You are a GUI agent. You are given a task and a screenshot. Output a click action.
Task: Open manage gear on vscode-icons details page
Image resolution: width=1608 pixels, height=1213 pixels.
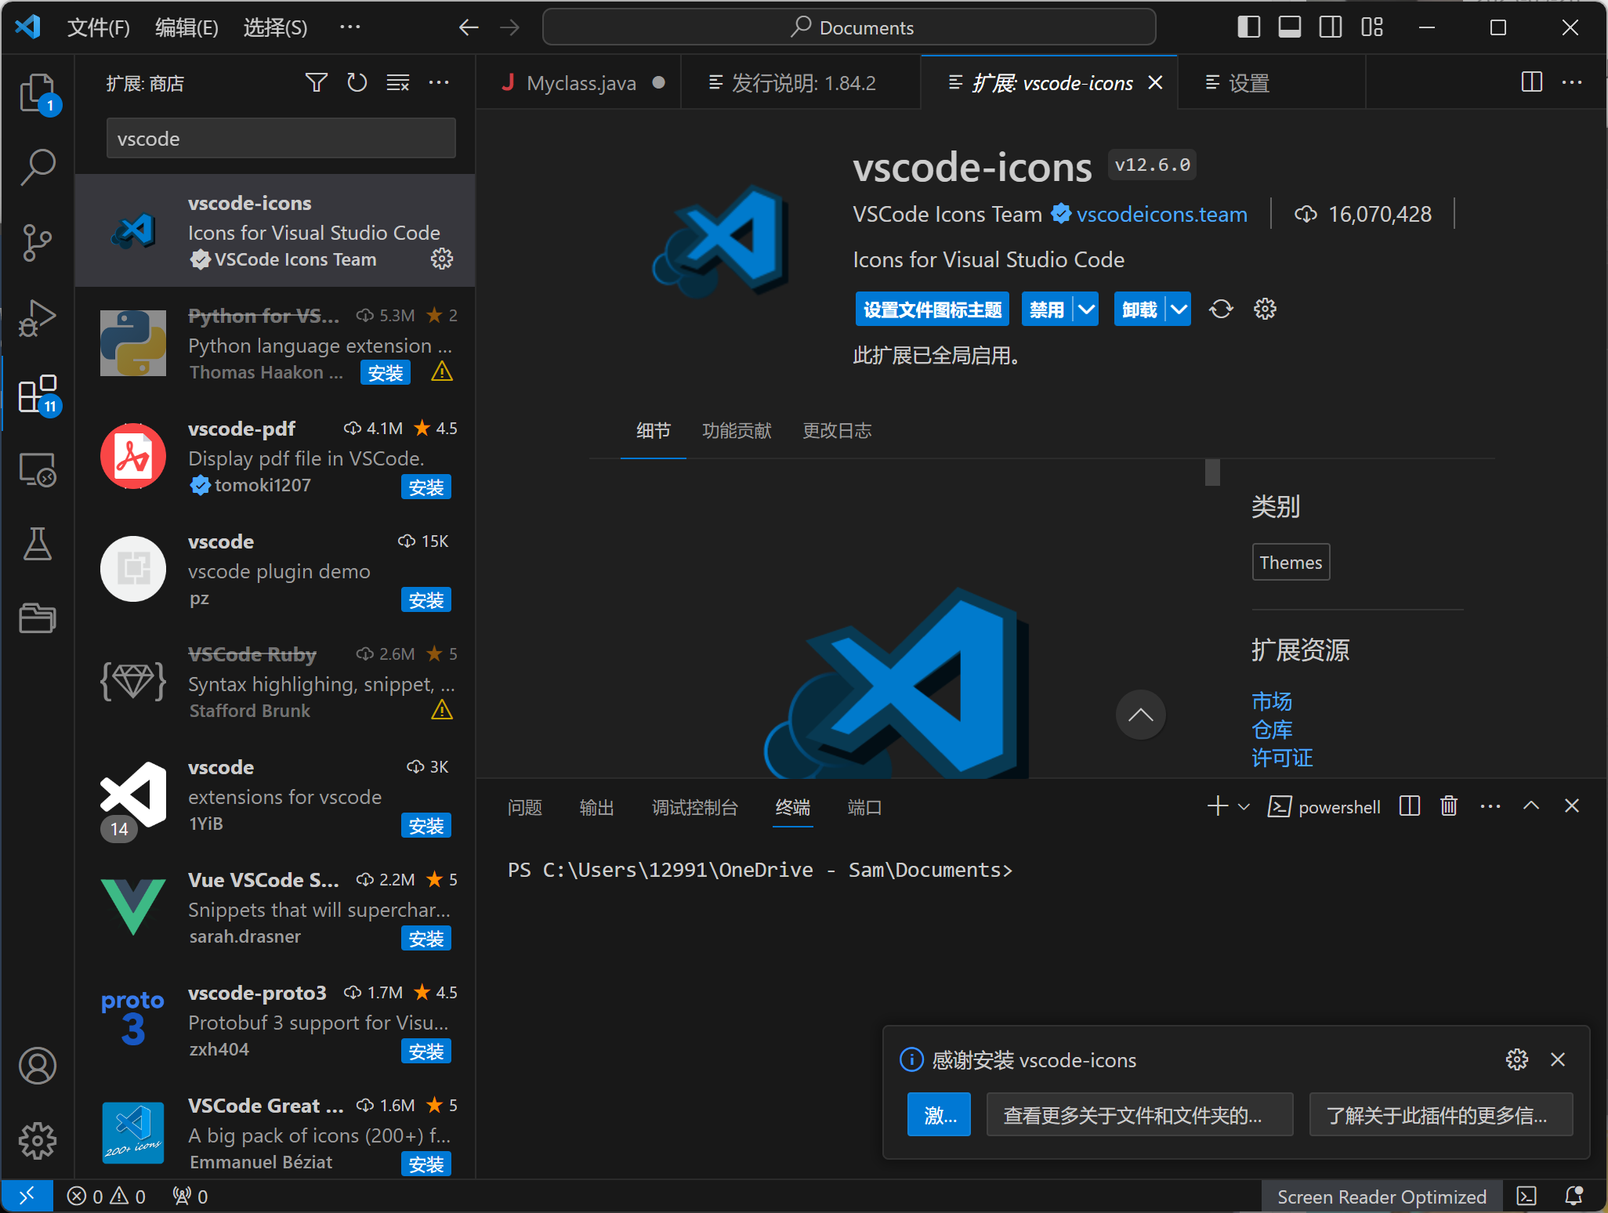tap(1265, 309)
